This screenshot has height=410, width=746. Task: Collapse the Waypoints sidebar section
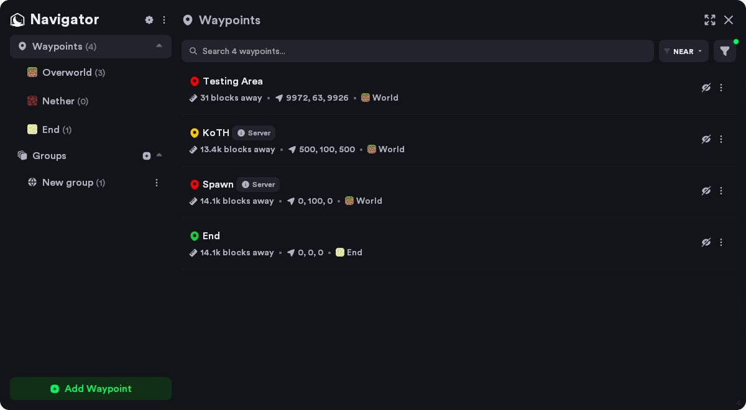(x=159, y=46)
